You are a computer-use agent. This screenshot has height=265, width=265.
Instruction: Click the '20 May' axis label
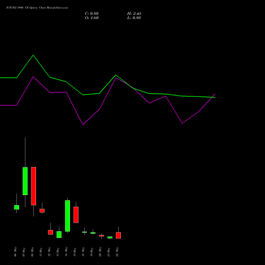pos(100,252)
